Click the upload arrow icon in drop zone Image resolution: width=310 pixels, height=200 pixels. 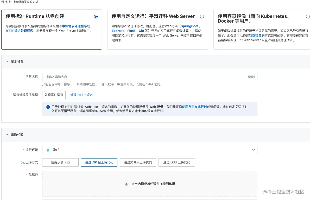(126, 184)
